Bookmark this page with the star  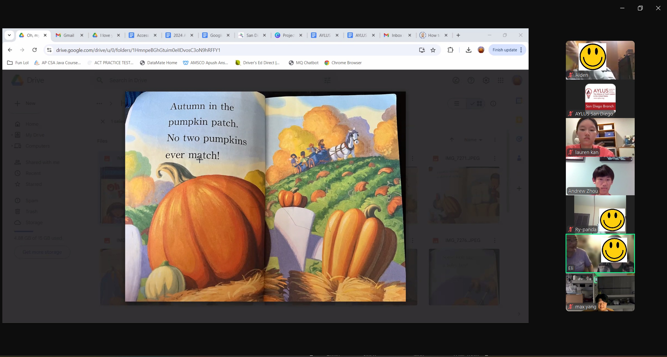(433, 50)
